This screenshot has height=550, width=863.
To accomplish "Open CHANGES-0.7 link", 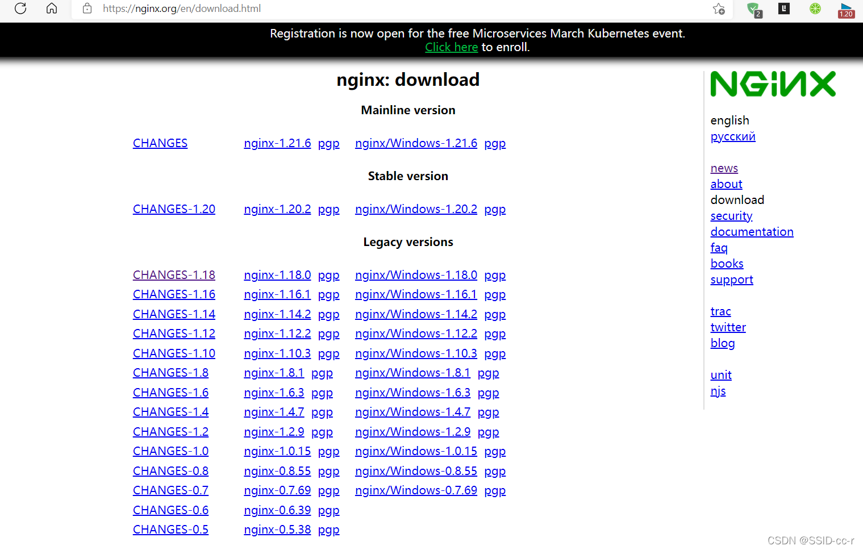I will tap(170, 490).
